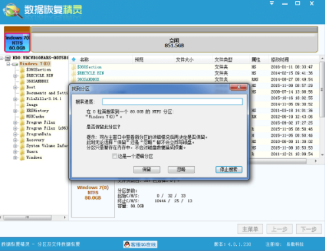The width and height of the screenshot is (325, 251).
Task: Click $RECYCLE.BIN folder icon in file list
Action: coord(74,73)
